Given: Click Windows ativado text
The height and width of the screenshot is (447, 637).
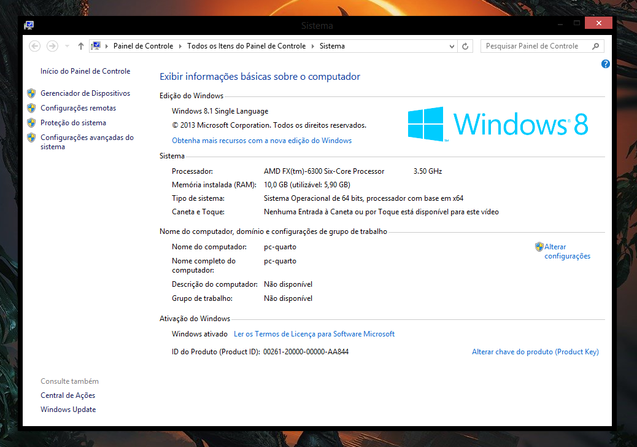Looking at the screenshot, I should (x=199, y=334).
